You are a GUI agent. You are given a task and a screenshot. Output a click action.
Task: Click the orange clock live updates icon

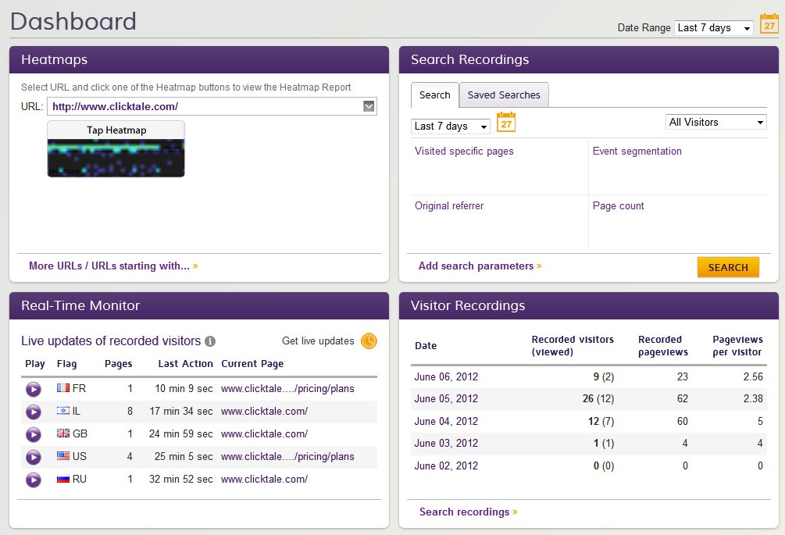point(369,341)
